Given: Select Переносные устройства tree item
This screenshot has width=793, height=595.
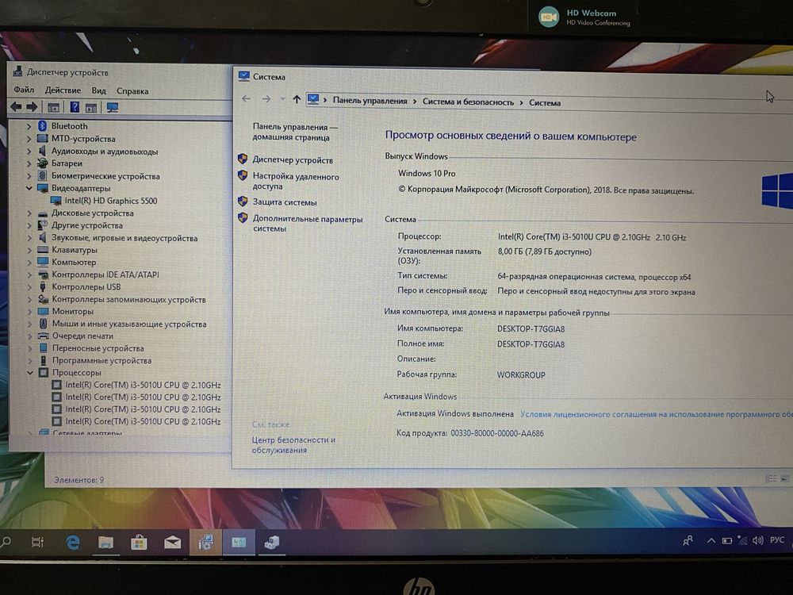Looking at the screenshot, I should tap(98, 348).
